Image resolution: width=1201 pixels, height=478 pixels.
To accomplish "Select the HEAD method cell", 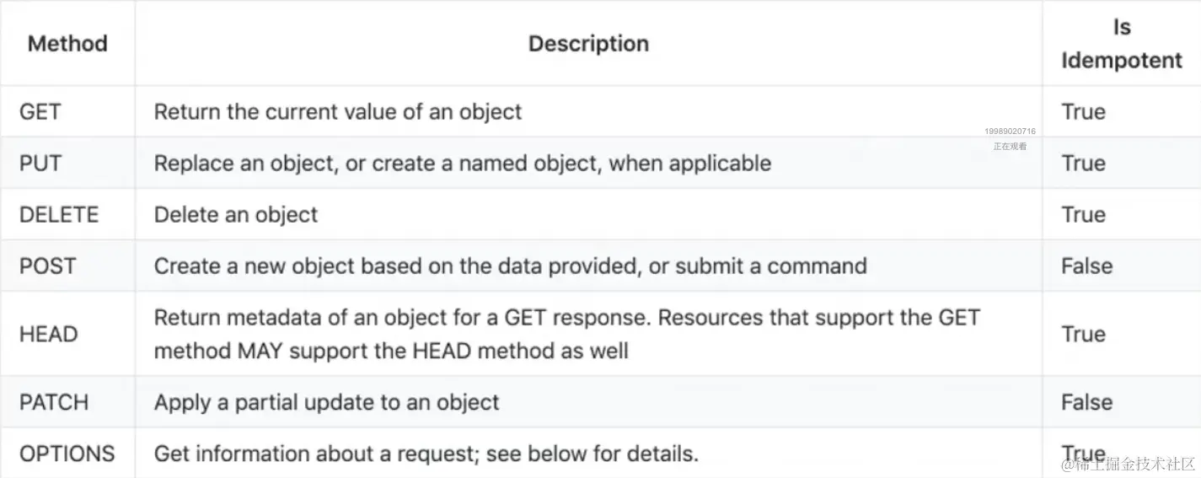I will pos(48,334).
